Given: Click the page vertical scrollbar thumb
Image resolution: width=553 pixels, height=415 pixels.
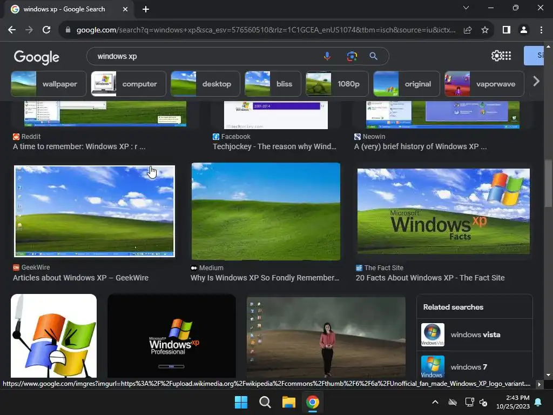Looking at the screenshot, I should pos(548,184).
